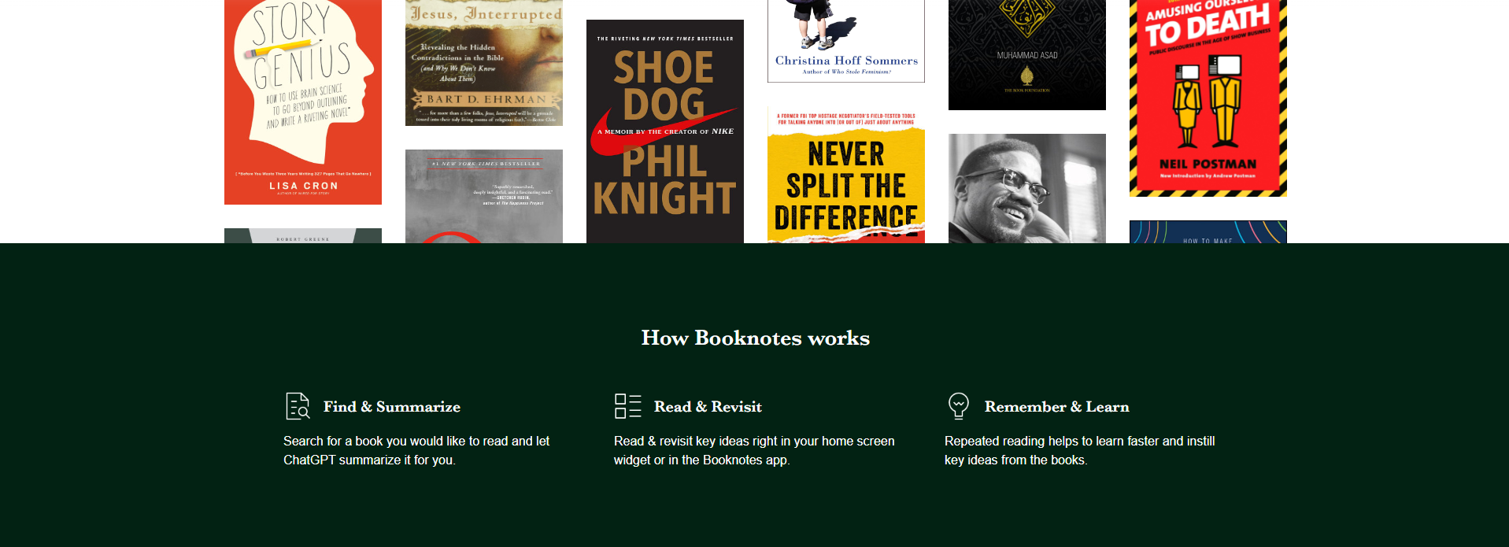This screenshot has width=1509, height=547.
Task: Click the Remember & Learn heading
Action: click(x=1056, y=407)
